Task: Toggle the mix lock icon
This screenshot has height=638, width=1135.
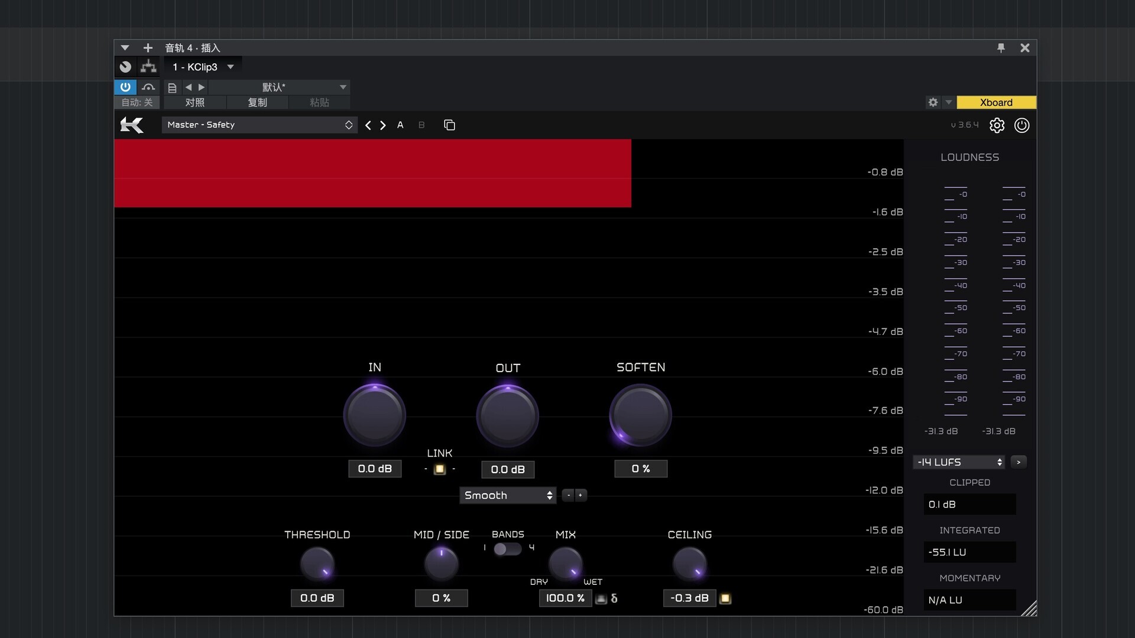Action: click(x=601, y=599)
